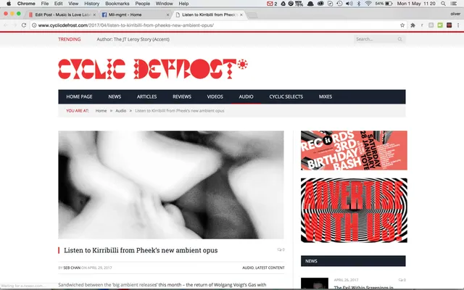This screenshot has width=464, height=290.
Task: Open the People menu
Action: click(x=143, y=4)
